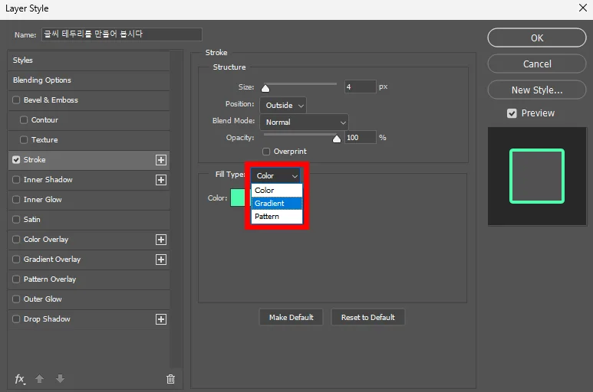
Task: Add another Drop Shadow with plus icon
Action: pos(161,319)
